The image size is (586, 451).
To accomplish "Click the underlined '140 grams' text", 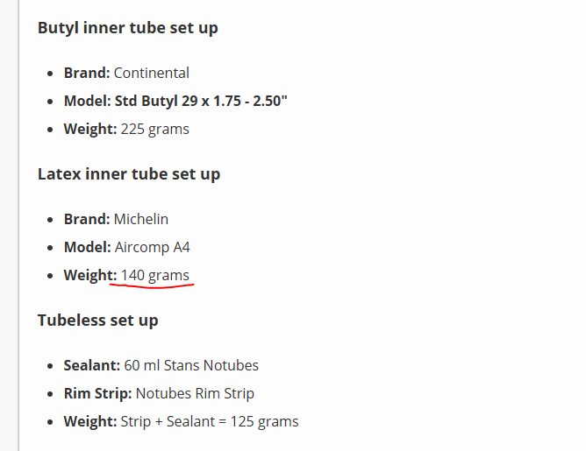I will tap(154, 276).
